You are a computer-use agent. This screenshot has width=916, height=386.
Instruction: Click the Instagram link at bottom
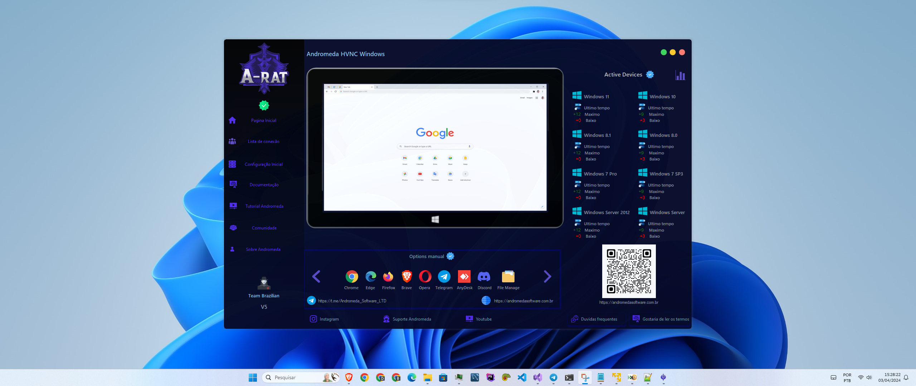(x=328, y=319)
